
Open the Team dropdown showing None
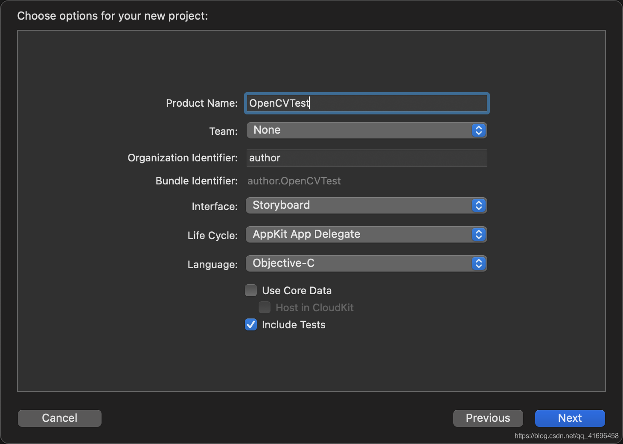[358, 130]
